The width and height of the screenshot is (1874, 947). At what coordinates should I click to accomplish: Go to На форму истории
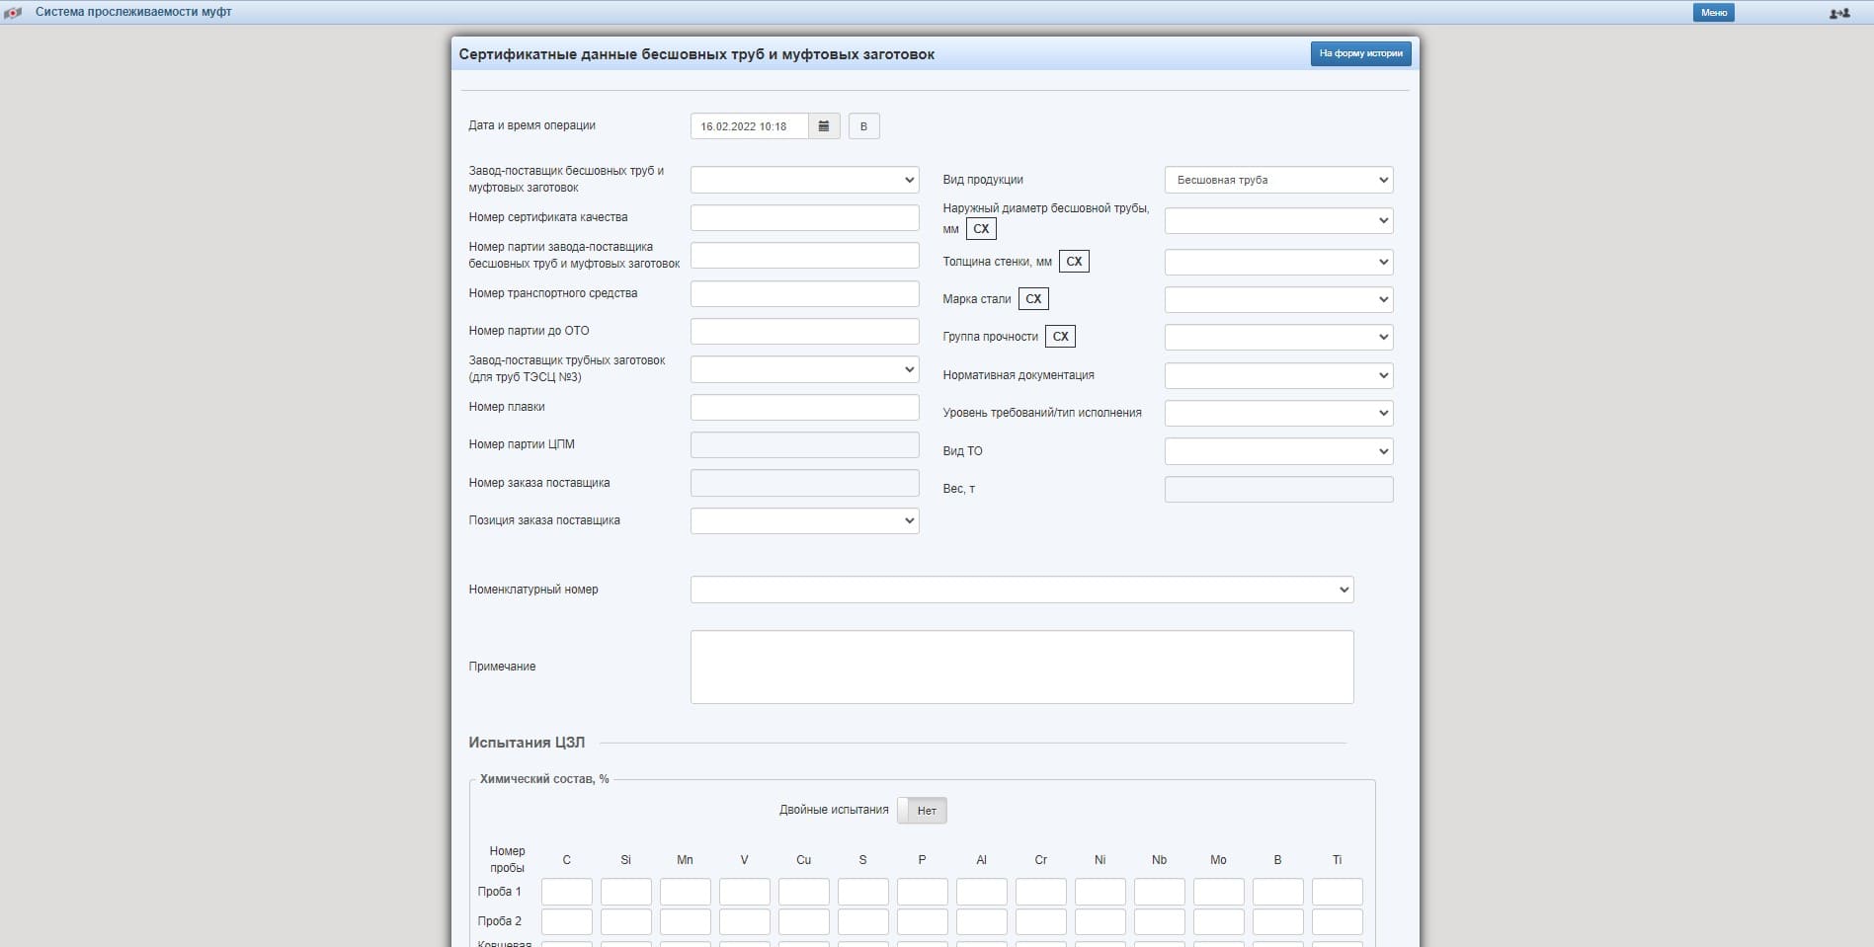pyautogui.click(x=1360, y=53)
